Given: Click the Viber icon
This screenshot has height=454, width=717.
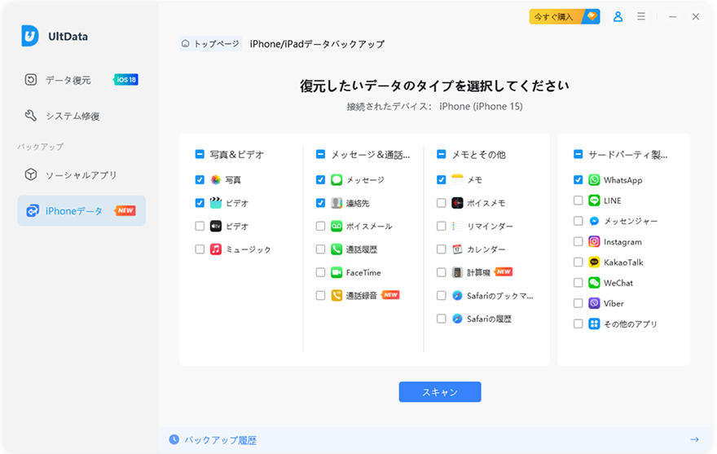Looking at the screenshot, I should click(x=594, y=303).
